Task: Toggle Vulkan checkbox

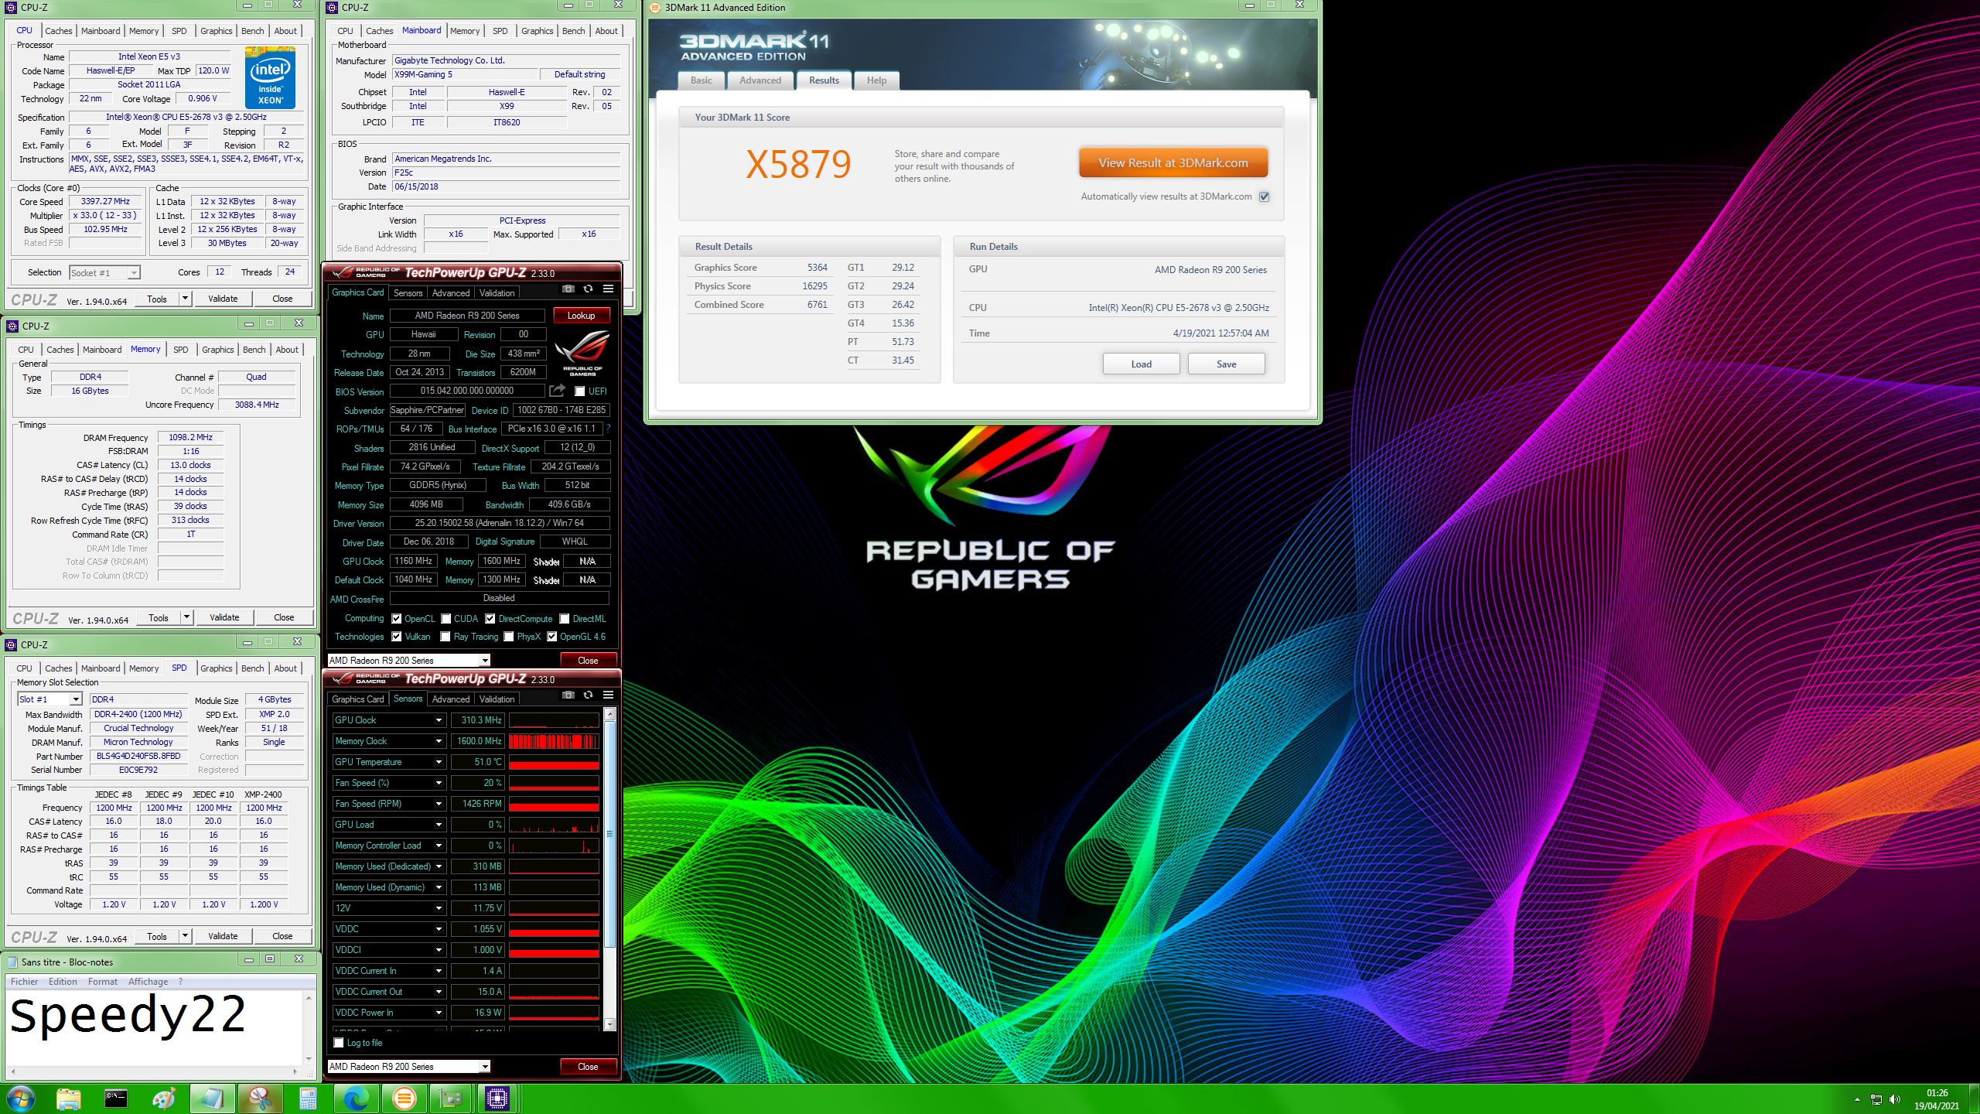Action: (397, 637)
